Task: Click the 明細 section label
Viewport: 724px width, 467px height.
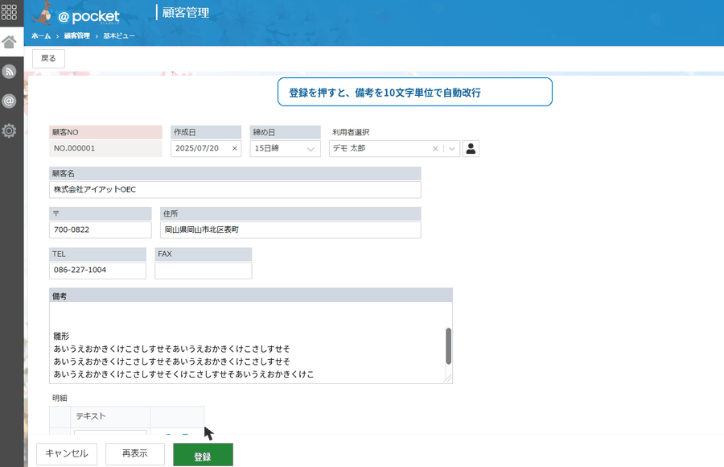Action: (x=60, y=398)
